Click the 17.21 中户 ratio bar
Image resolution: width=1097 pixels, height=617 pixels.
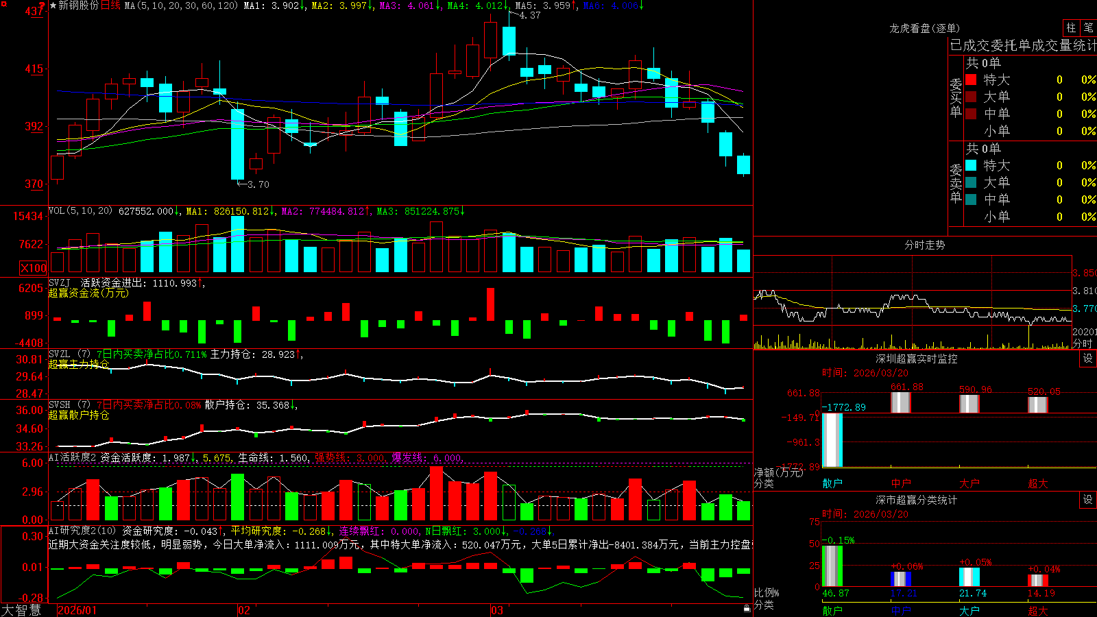[901, 579]
